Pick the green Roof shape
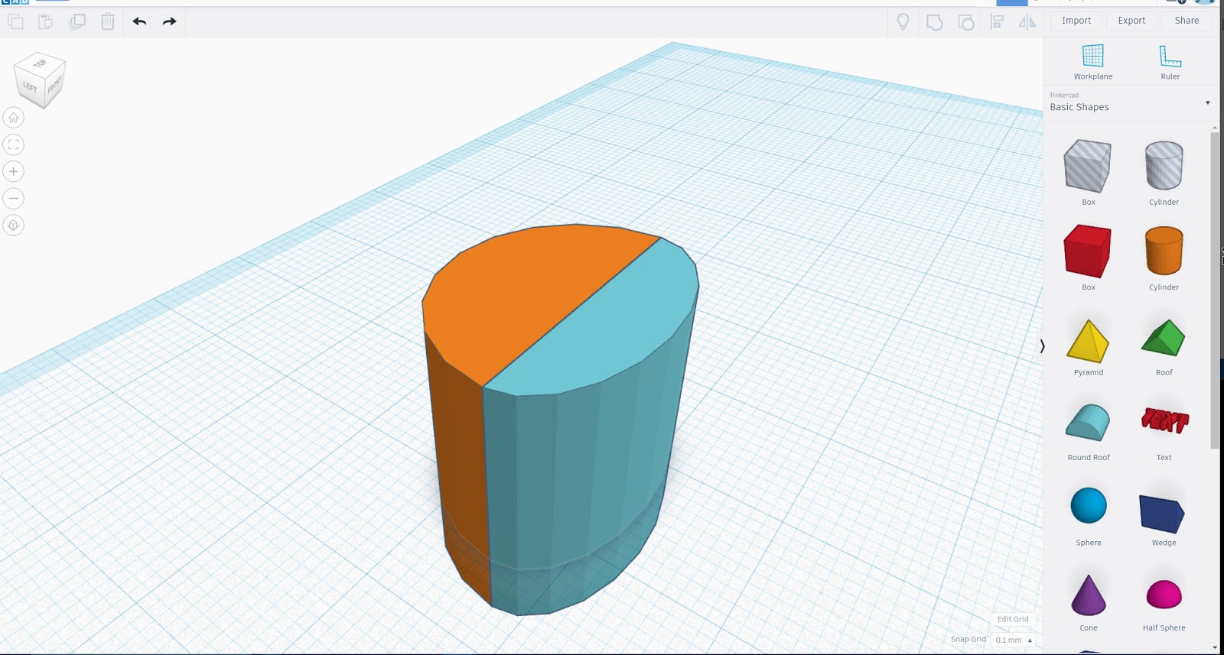Screen dimensions: 1224x655 coord(1164,338)
